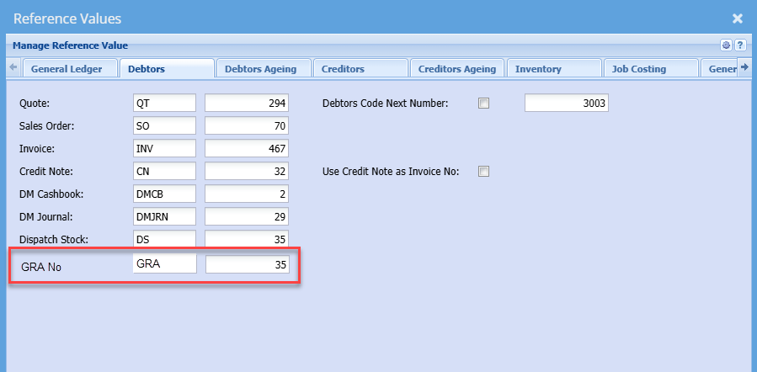This screenshot has width=757, height=372.
Task: Go to the Creditors Ageing tab
Action: [x=456, y=69]
